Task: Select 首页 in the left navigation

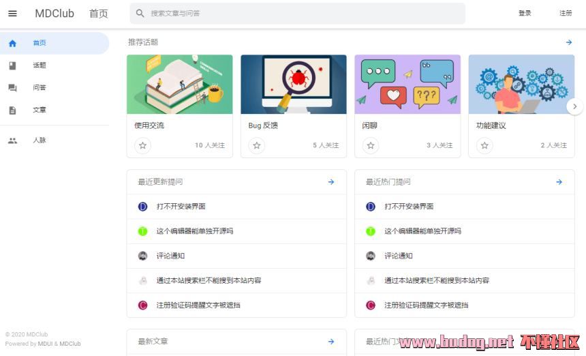Action: [x=55, y=43]
